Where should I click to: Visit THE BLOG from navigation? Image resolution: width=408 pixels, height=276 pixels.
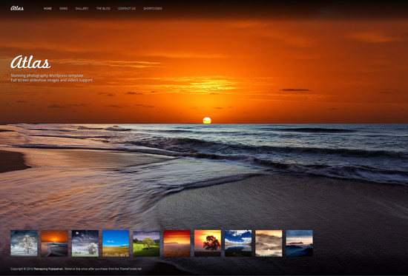tap(103, 9)
